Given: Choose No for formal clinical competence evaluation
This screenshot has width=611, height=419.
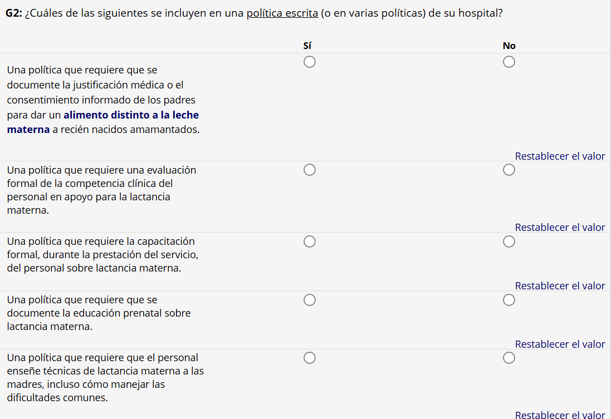Looking at the screenshot, I should click(x=509, y=170).
